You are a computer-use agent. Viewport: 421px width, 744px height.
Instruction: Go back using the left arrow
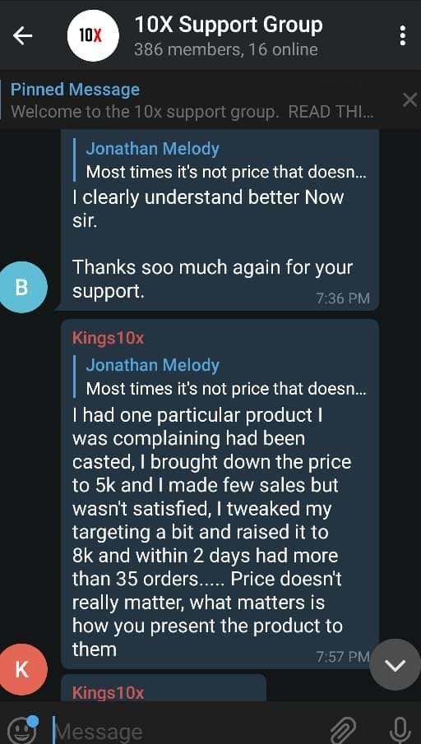click(x=22, y=35)
